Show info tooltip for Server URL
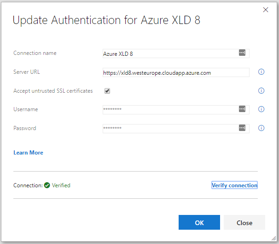The image size is (279, 244). click(x=261, y=72)
